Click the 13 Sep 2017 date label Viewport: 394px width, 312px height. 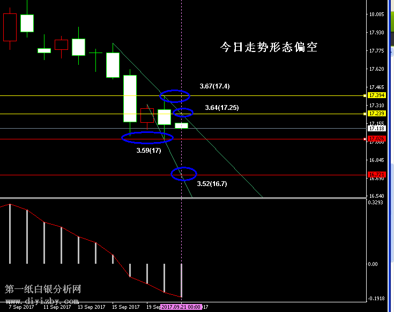[x=91, y=307]
